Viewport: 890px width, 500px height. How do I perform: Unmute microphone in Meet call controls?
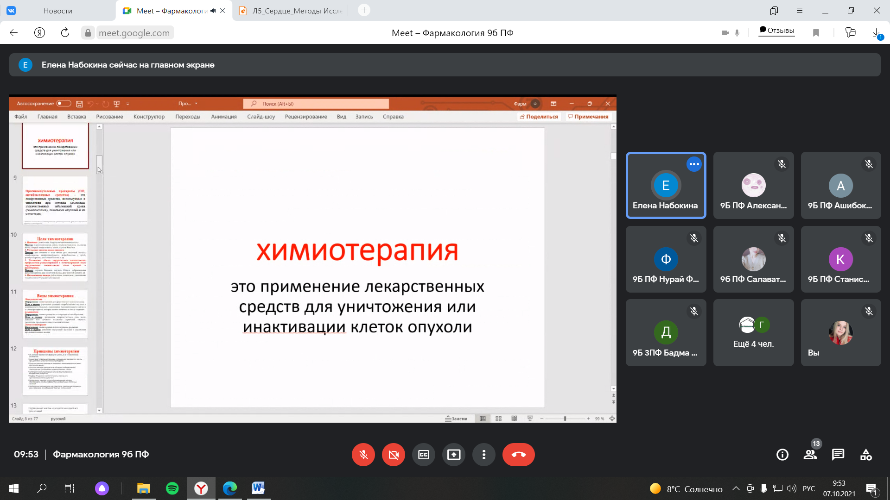363,455
